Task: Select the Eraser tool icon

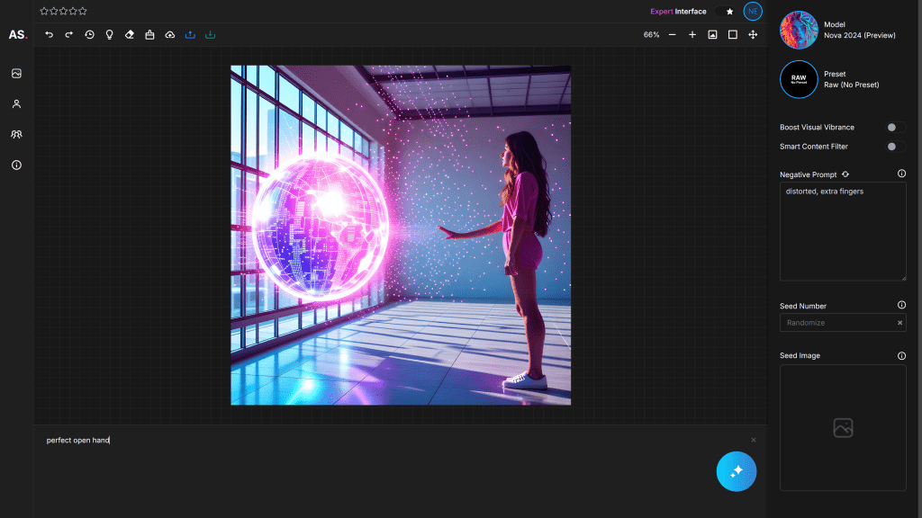Action: click(129, 35)
